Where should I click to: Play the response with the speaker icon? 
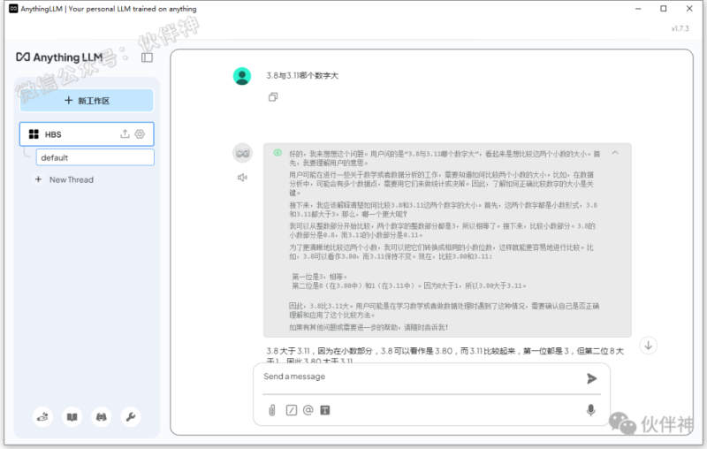(242, 177)
